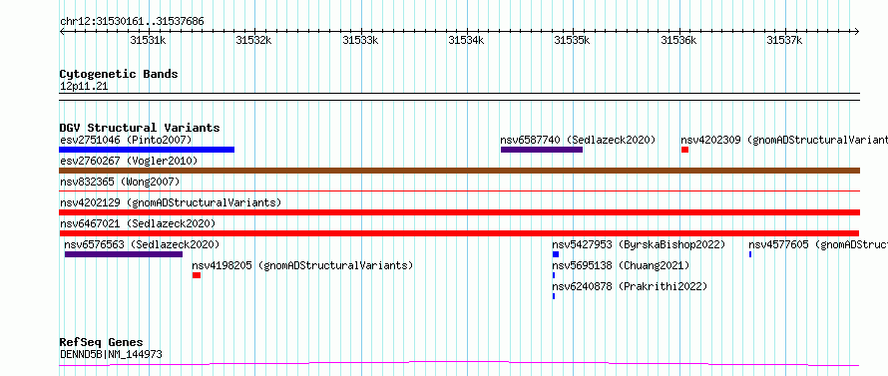Click the 31533k ruler tick label
Viewport: 888px width, 376px height.
360,40
